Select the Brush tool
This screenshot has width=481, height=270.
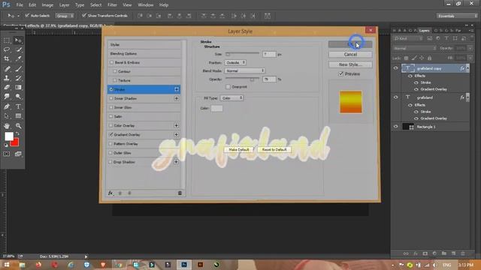18,69
